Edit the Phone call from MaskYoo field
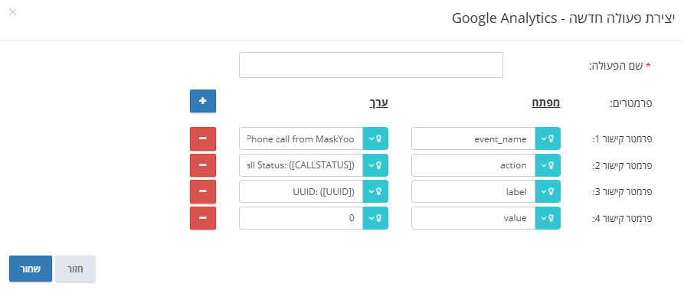 coord(301,138)
